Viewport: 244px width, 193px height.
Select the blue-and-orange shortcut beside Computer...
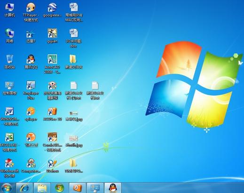click(52, 166)
